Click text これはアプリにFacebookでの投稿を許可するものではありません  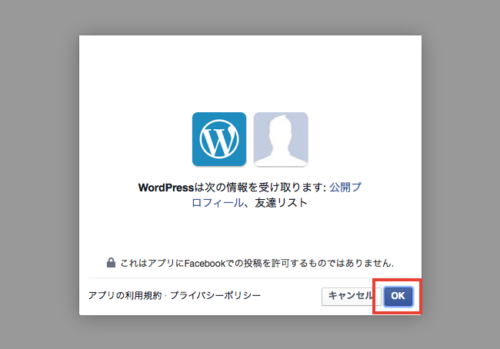[257, 263]
